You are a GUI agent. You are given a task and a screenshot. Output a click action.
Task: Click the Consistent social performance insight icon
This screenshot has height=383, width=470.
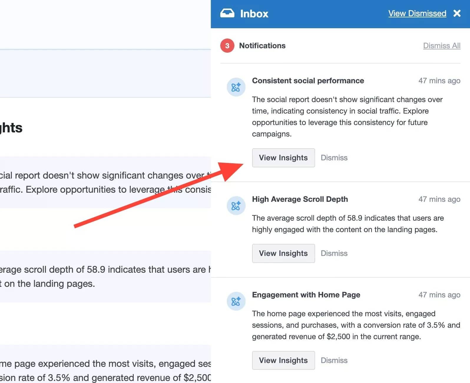pos(236,87)
